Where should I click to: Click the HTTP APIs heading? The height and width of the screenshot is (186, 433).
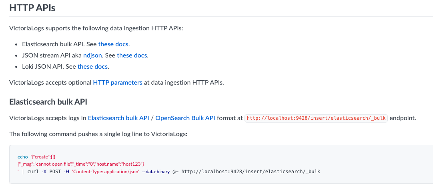[32, 8]
